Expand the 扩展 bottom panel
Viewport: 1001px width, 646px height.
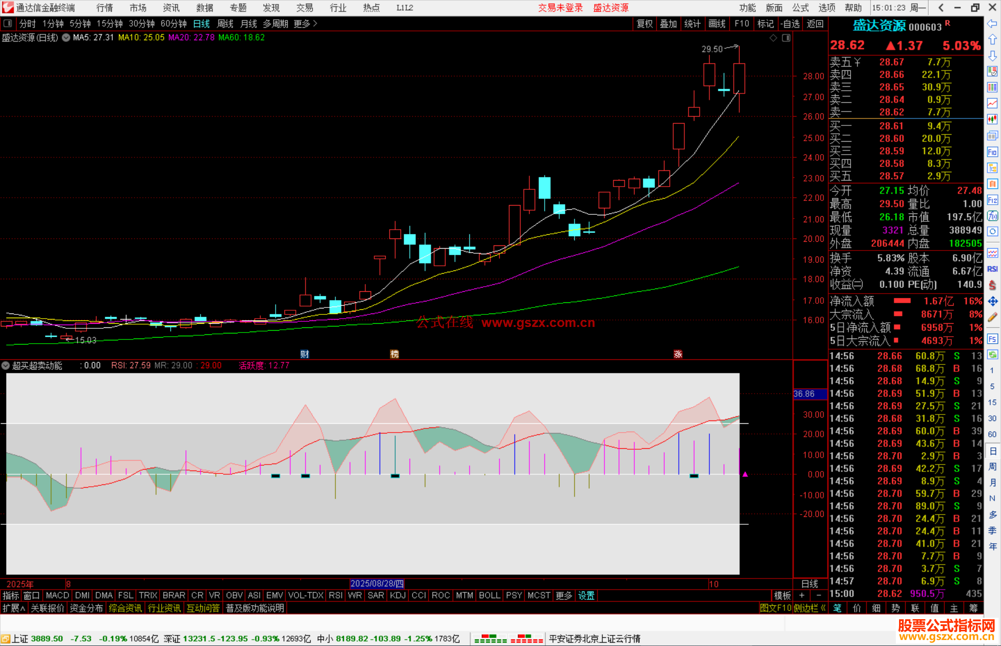click(13, 608)
